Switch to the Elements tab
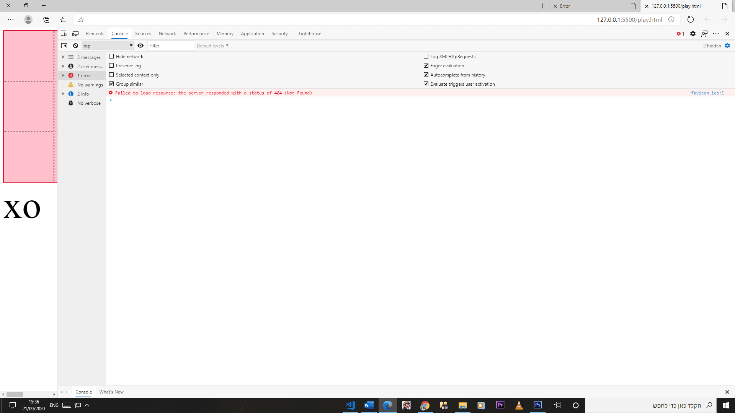Image resolution: width=735 pixels, height=413 pixels. [x=95, y=34]
